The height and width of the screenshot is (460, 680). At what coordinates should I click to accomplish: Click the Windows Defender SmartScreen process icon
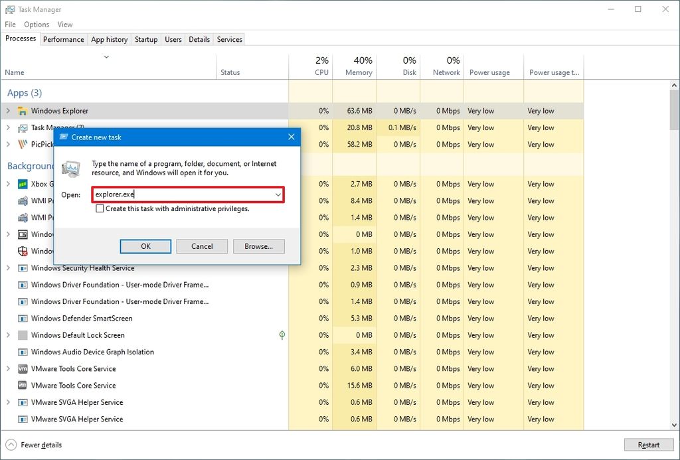[22, 318]
